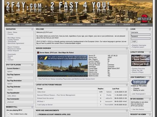Click the Username input field

pyautogui.click(x=141, y=34)
